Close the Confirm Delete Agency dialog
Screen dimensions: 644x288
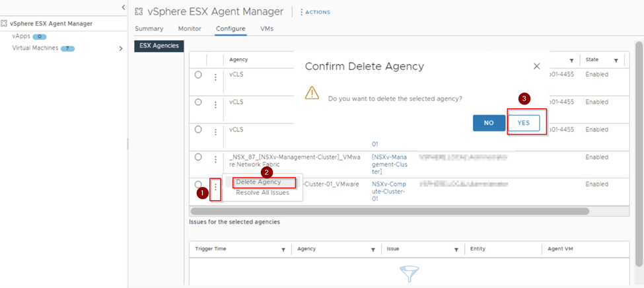click(x=536, y=66)
